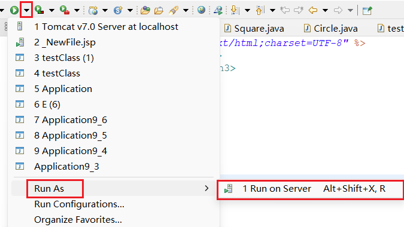Click the New Dynamic Web Project icon
Image resolution: width=404 pixels, height=227 pixels.
pyautogui.click(x=93, y=10)
